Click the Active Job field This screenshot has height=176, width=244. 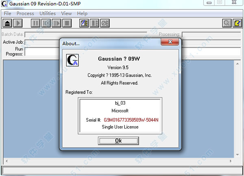tap(42, 42)
